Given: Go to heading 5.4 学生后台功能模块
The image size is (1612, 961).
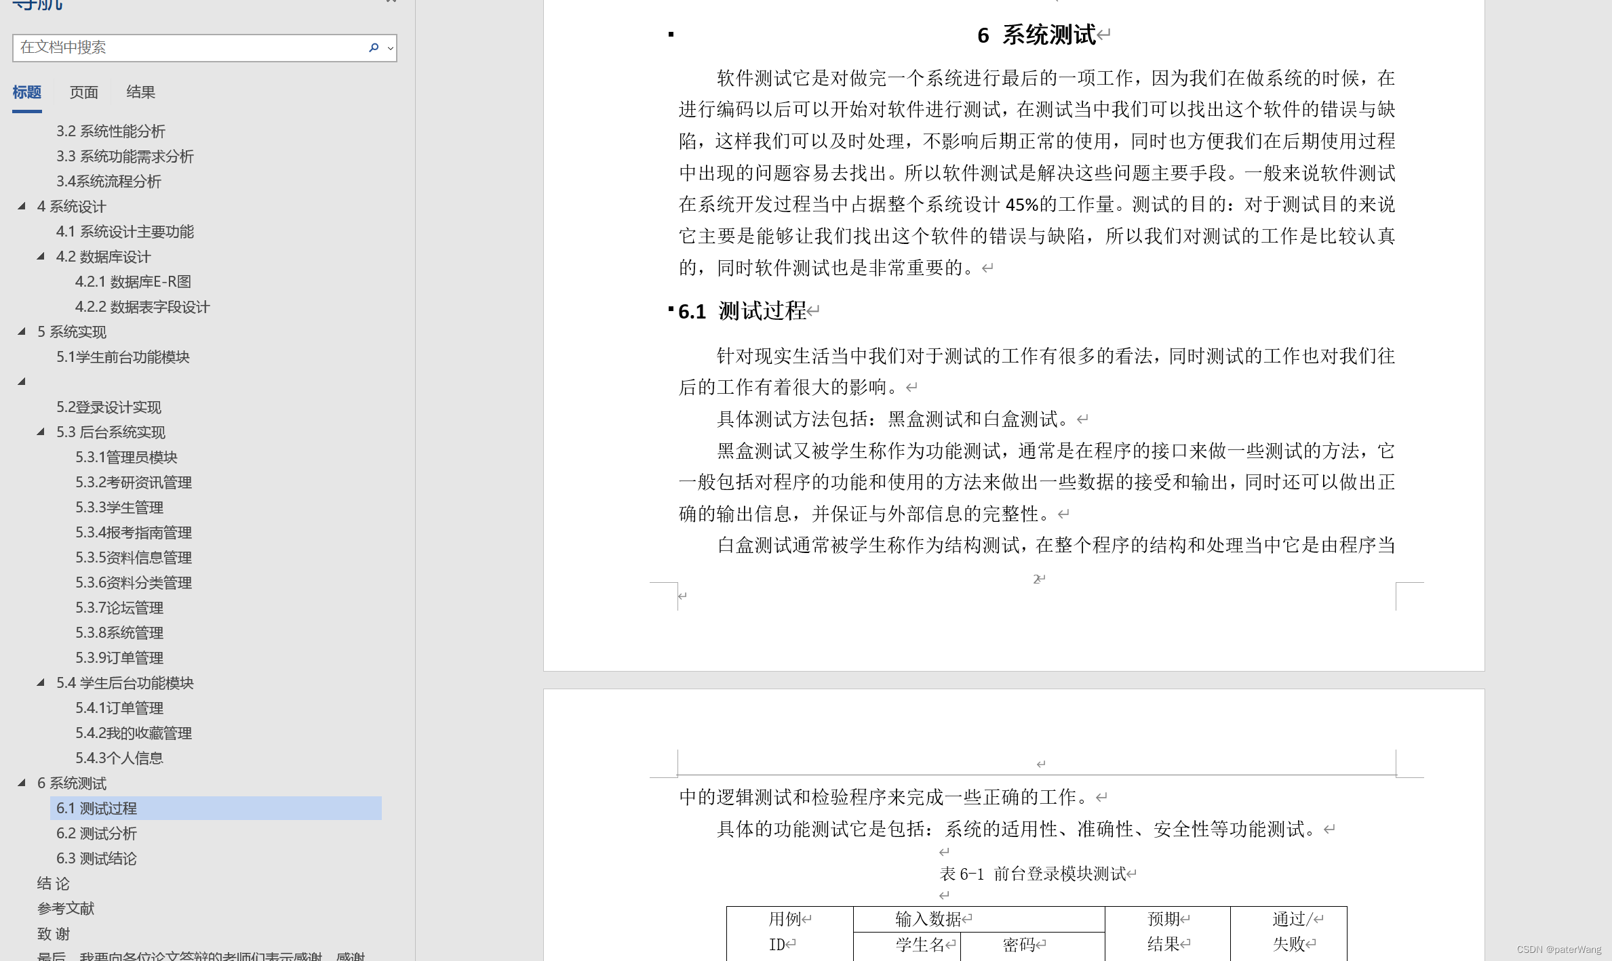Looking at the screenshot, I should pos(125,682).
